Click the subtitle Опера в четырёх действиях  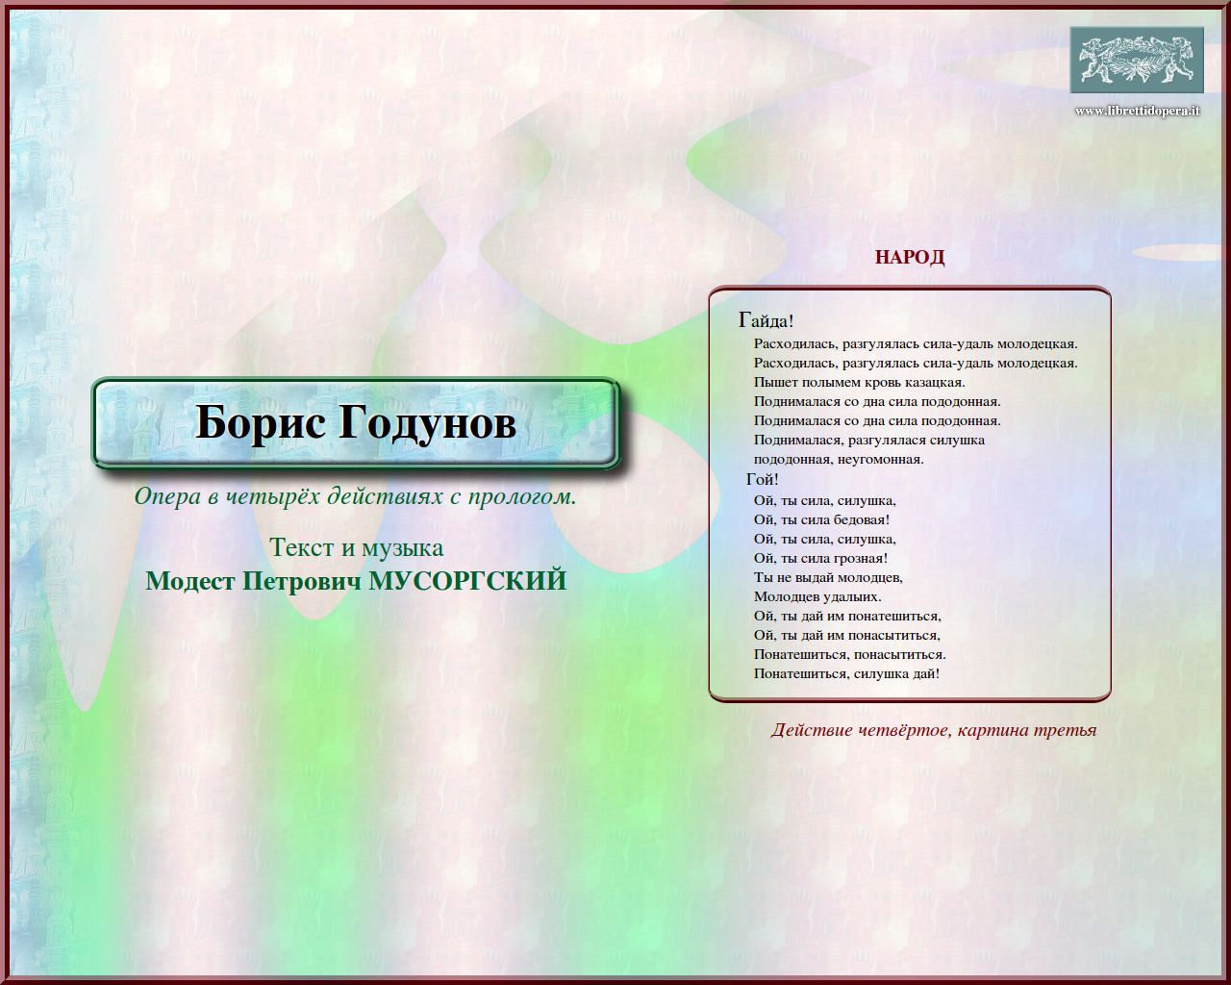click(355, 496)
